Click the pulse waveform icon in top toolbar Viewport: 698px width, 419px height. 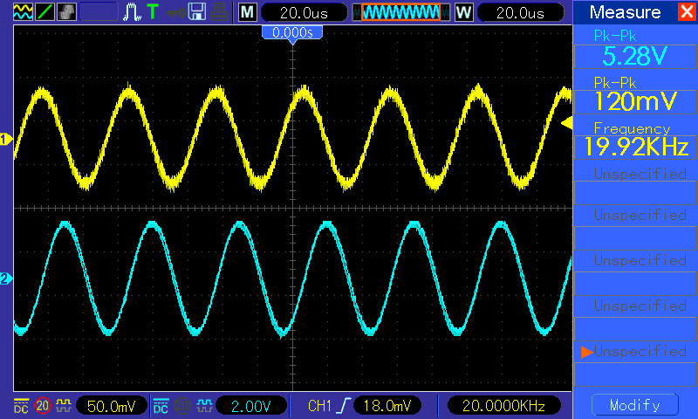[133, 12]
